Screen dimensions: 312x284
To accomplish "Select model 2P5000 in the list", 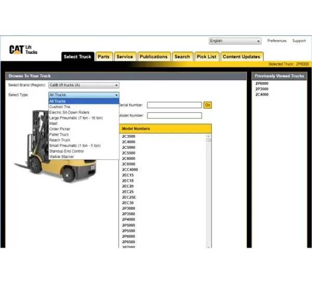I will 128,225.
